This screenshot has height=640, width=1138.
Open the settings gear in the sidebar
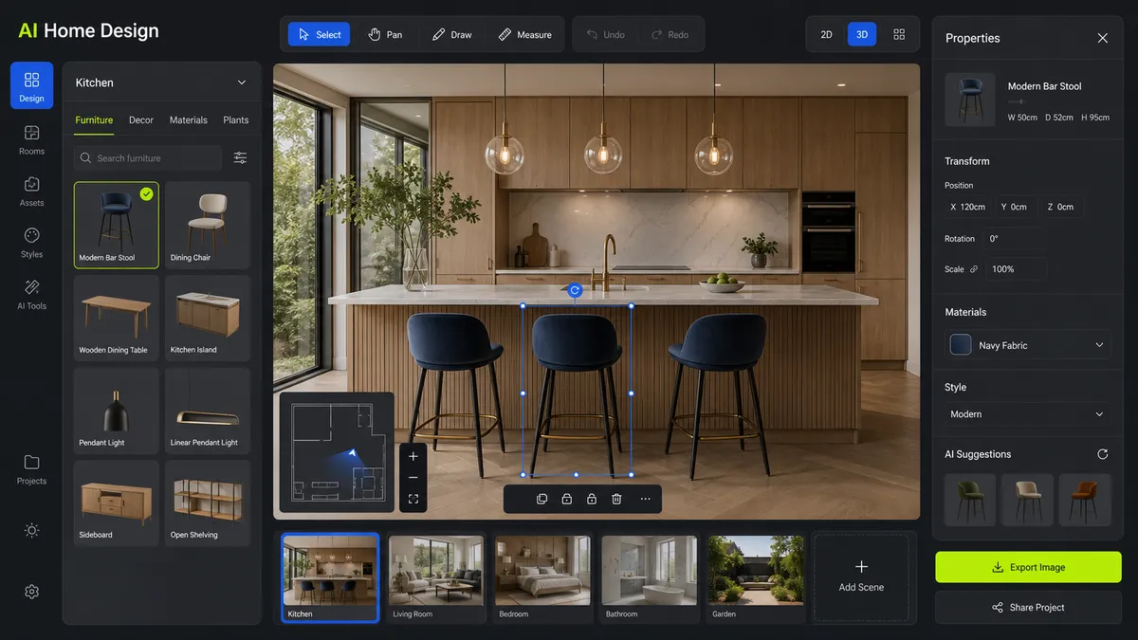pyautogui.click(x=31, y=592)
